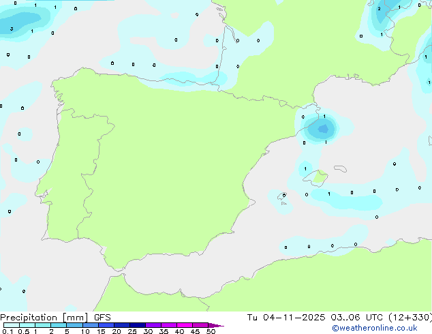Open the weatheronline.co.uk copyright link
The width and height of the screenshot is (432, 334).
point(375,328)
